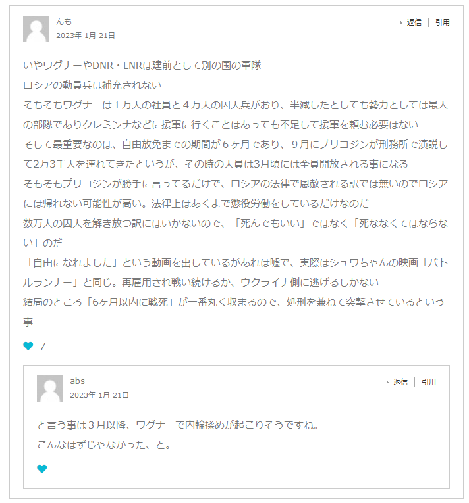Open the profile name んも
Viewport: 469px width, 503px height.
tap(64, 22)
